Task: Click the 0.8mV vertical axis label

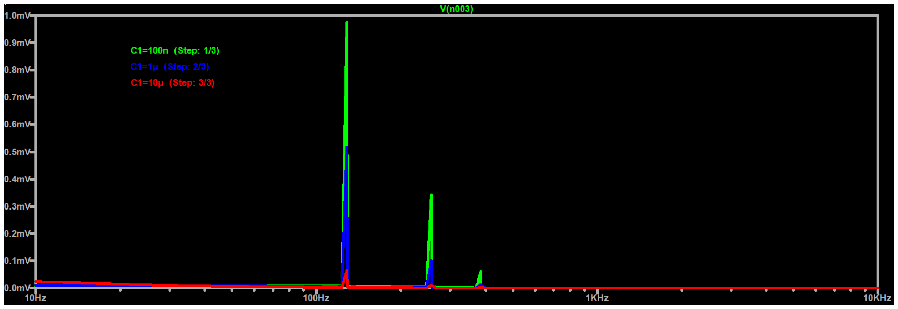Action: 17,70
